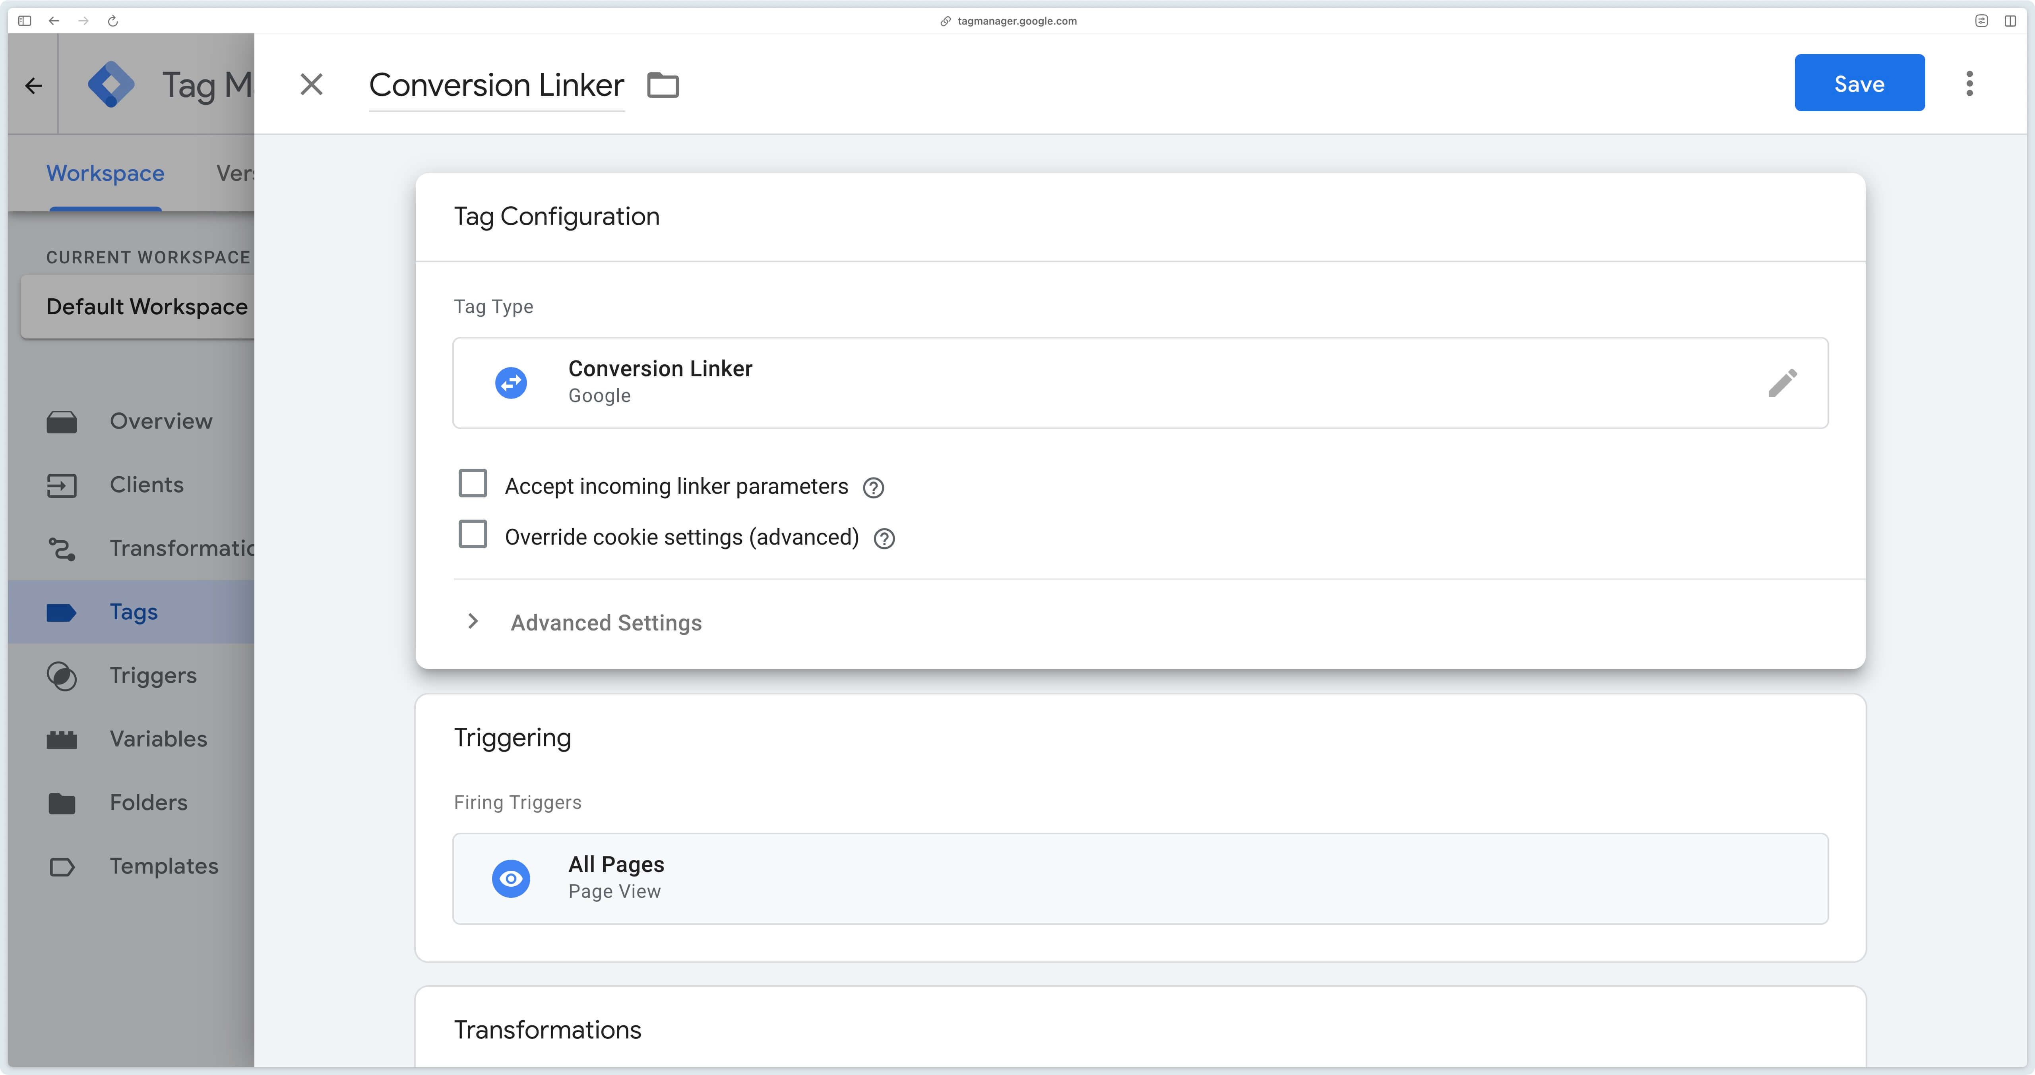This screenshot has width=2035, height=1075.
Task: Open help for Accept incoming linker parameters
Action: pos(873,488)
